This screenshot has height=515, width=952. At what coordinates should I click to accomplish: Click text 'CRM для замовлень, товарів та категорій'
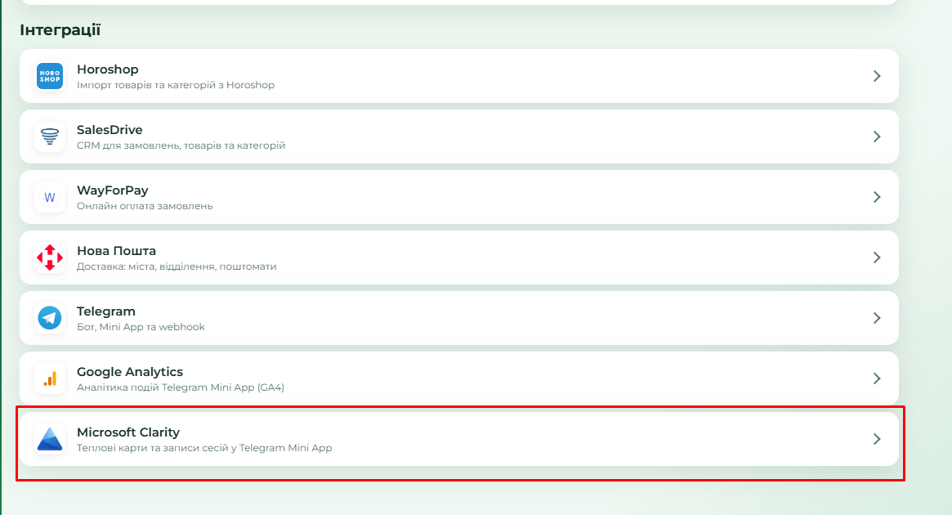point(181,146)
